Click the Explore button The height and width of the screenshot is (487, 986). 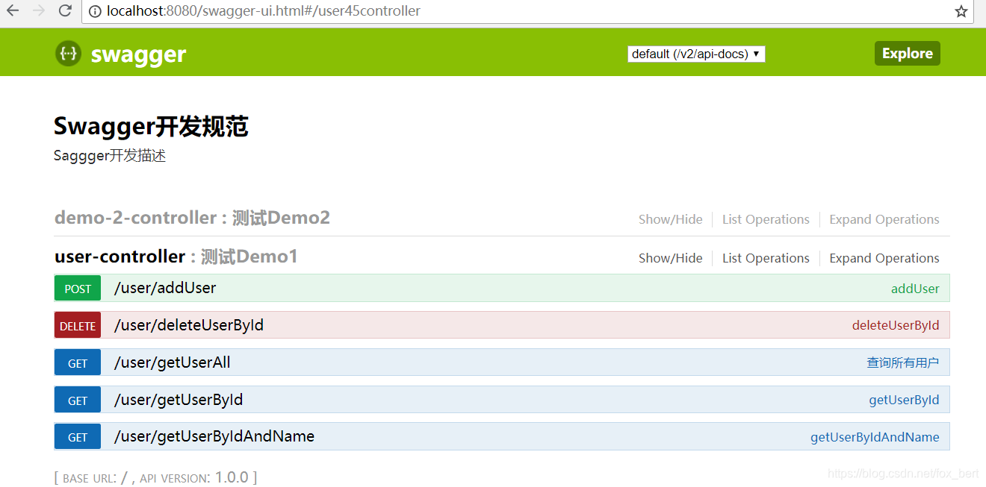tap(908, 54)
